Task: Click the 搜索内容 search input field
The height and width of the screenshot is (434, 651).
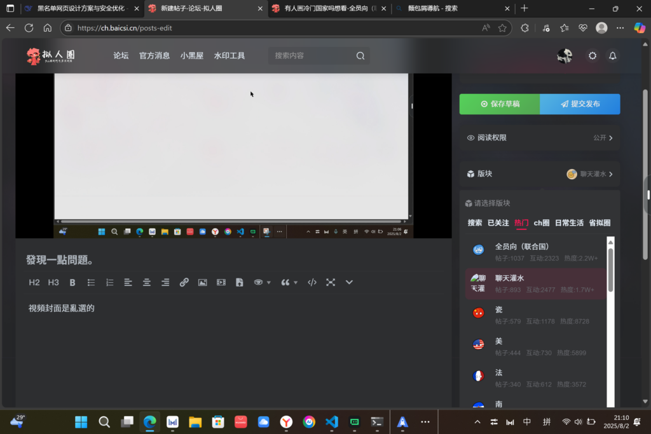Action: pyautogui.click(x=312, y=56)
